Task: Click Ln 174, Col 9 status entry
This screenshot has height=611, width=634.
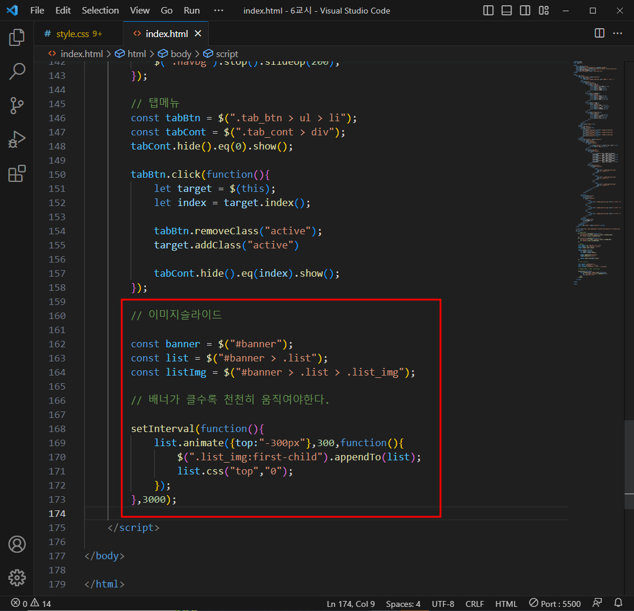Action: tap(351, 604)
